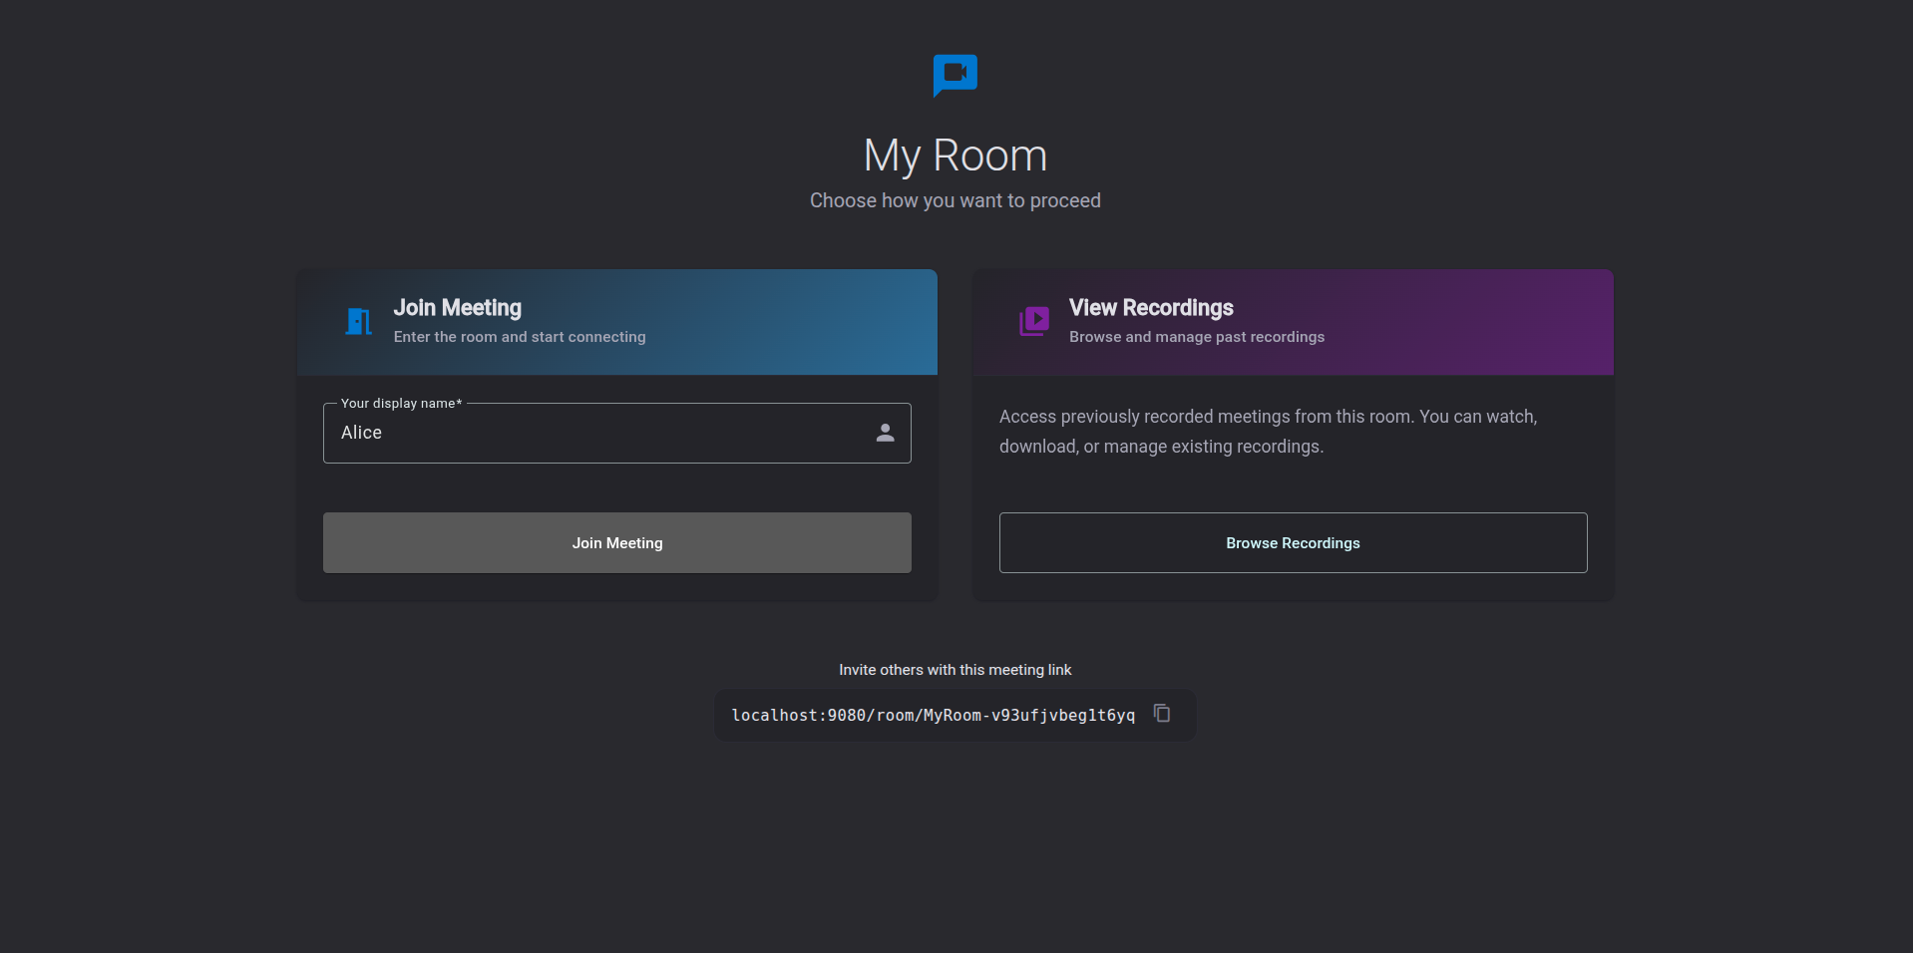Copy the meeting link with the copy icon
Image resolution: width=1913 pixels, height=953 pixels.
tap(1162, 713)
